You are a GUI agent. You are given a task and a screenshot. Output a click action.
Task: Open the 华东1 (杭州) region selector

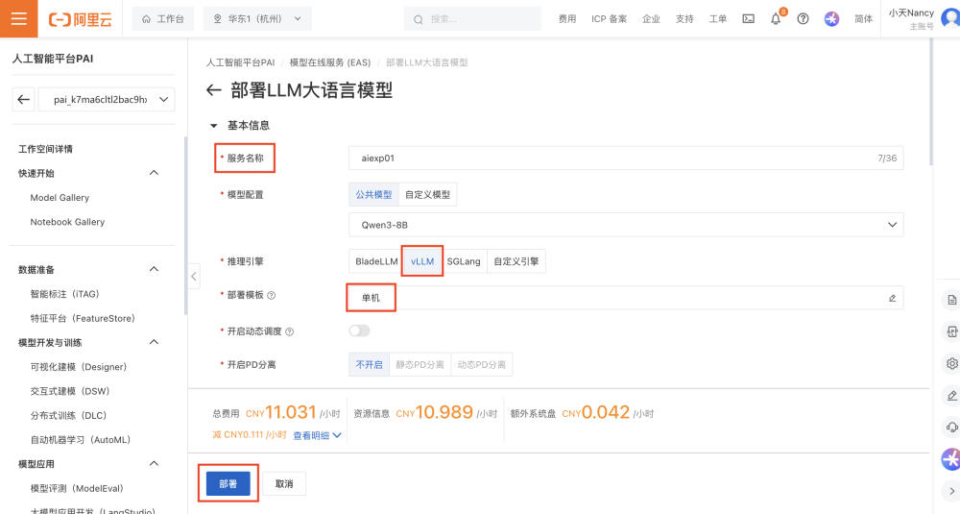coord(257,19)
